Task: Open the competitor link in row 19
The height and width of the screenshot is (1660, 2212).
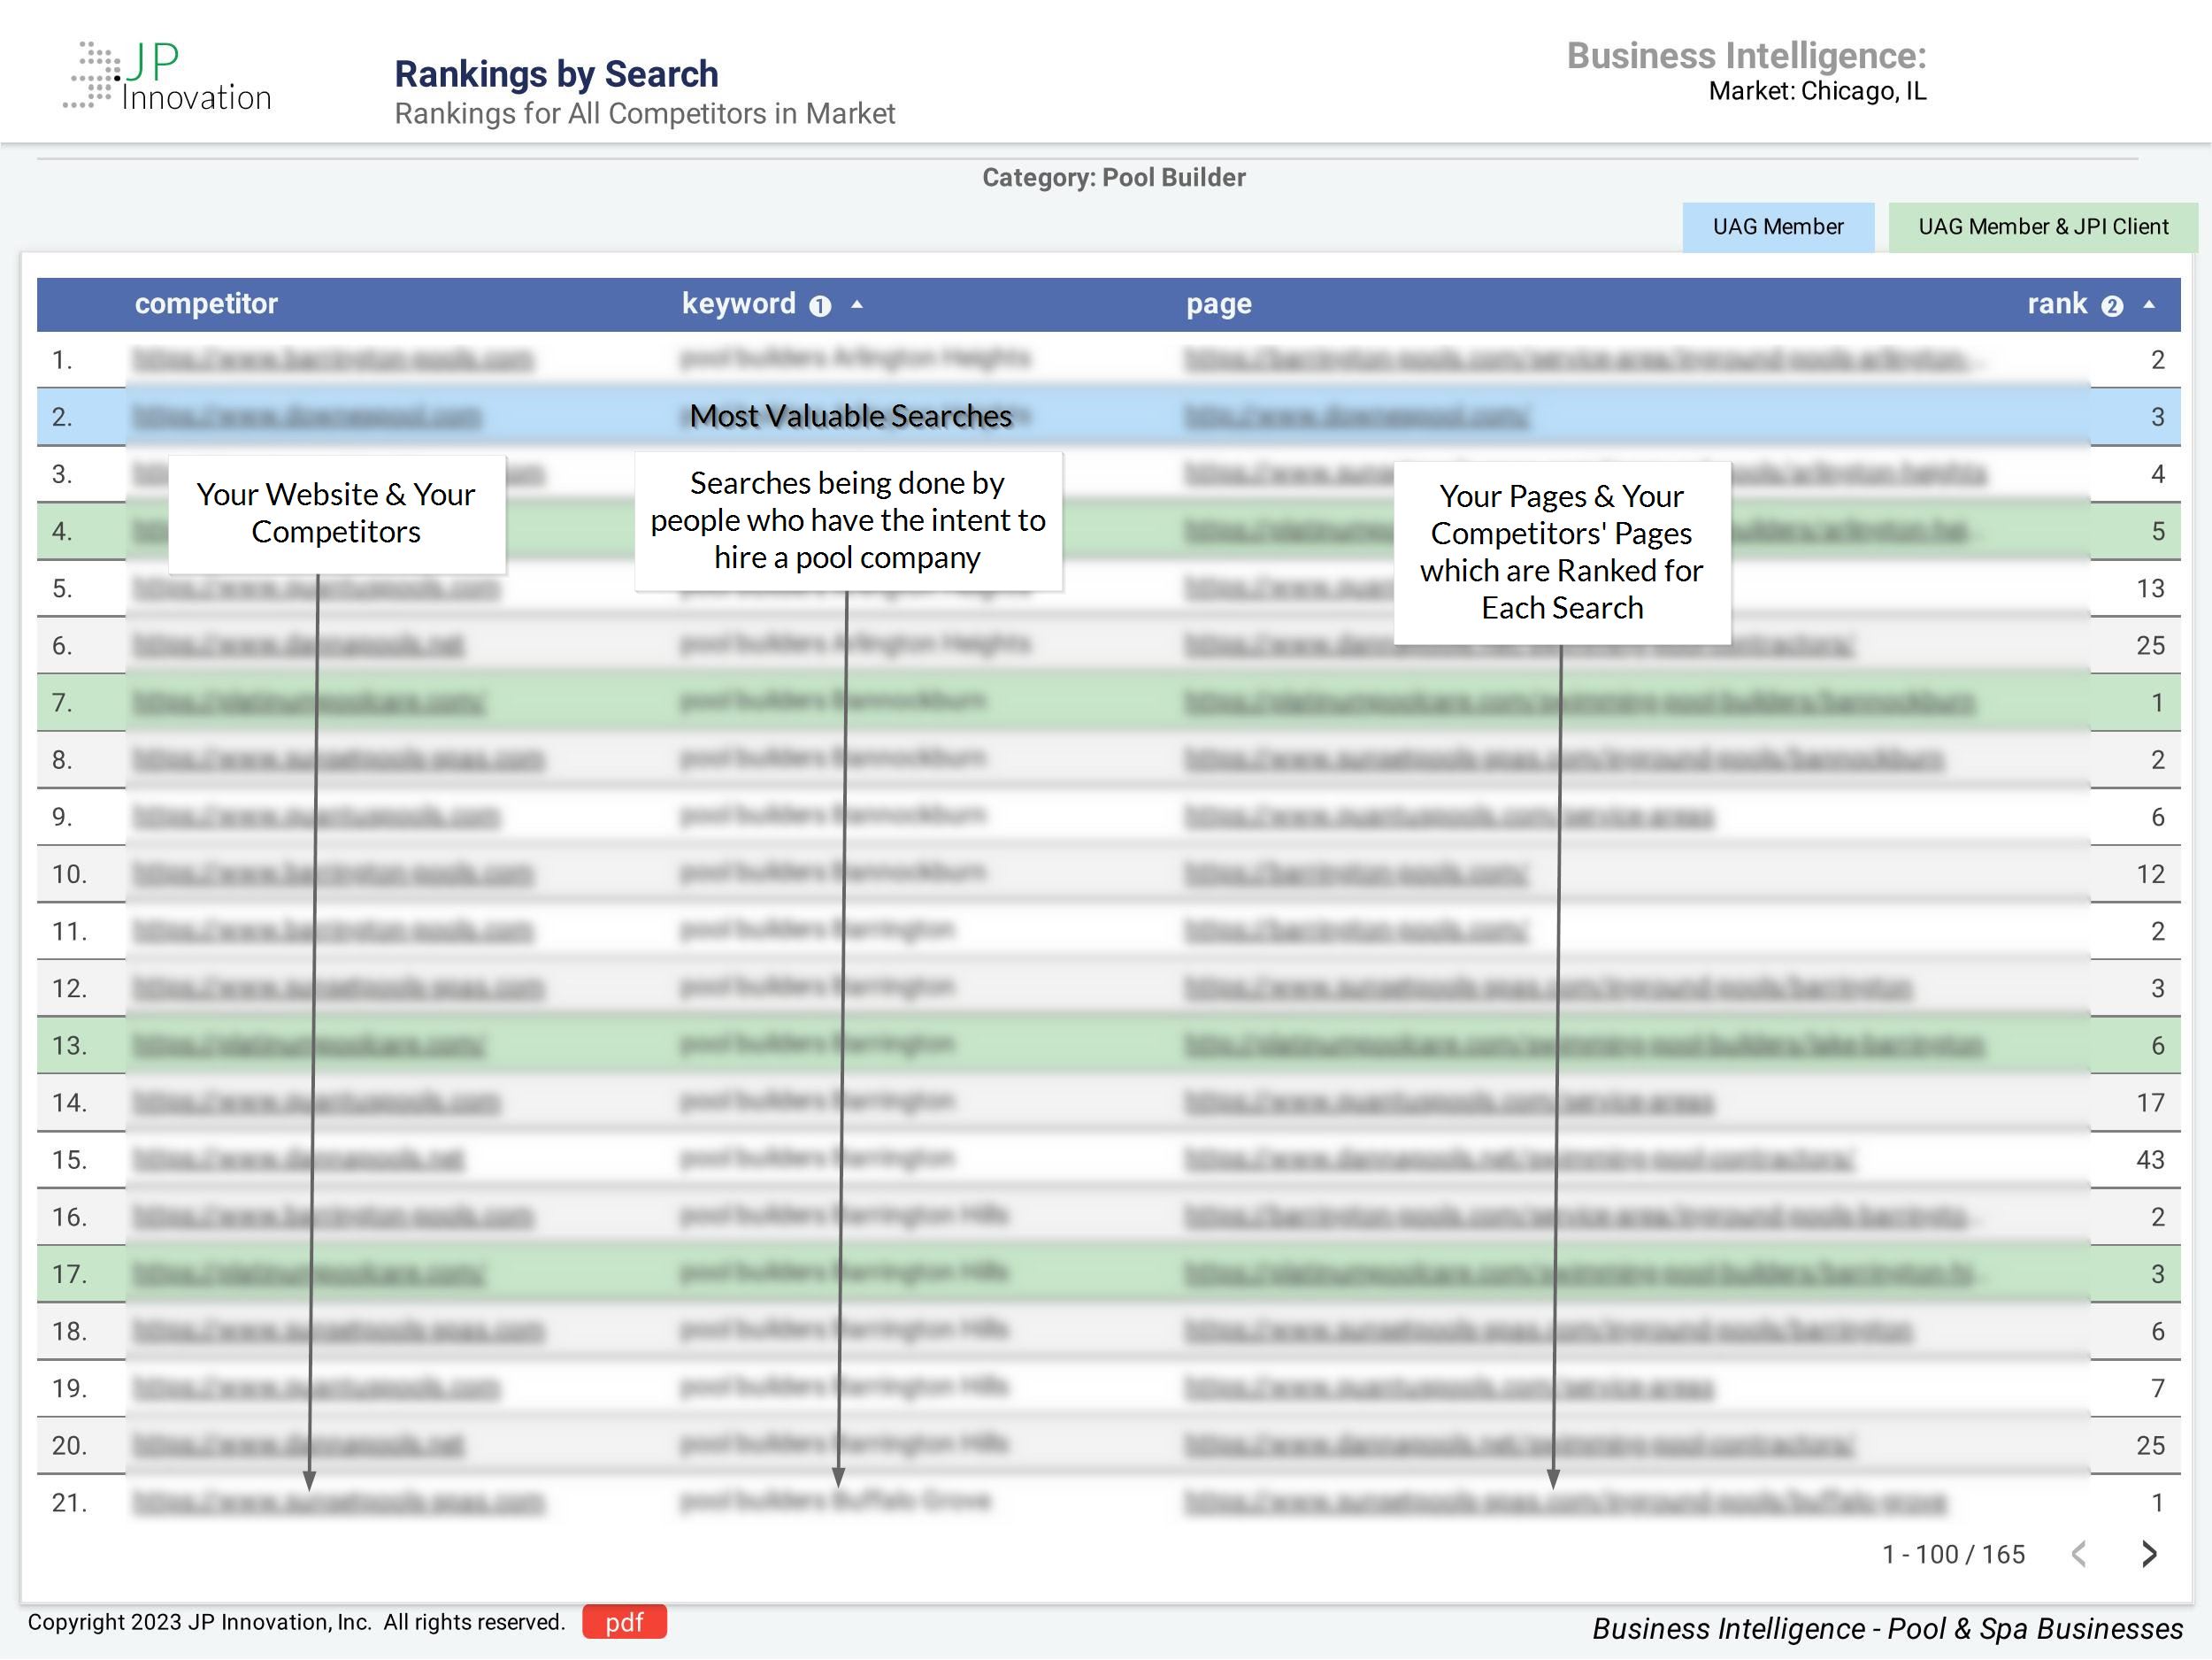Action: (x=316, y=1388)
